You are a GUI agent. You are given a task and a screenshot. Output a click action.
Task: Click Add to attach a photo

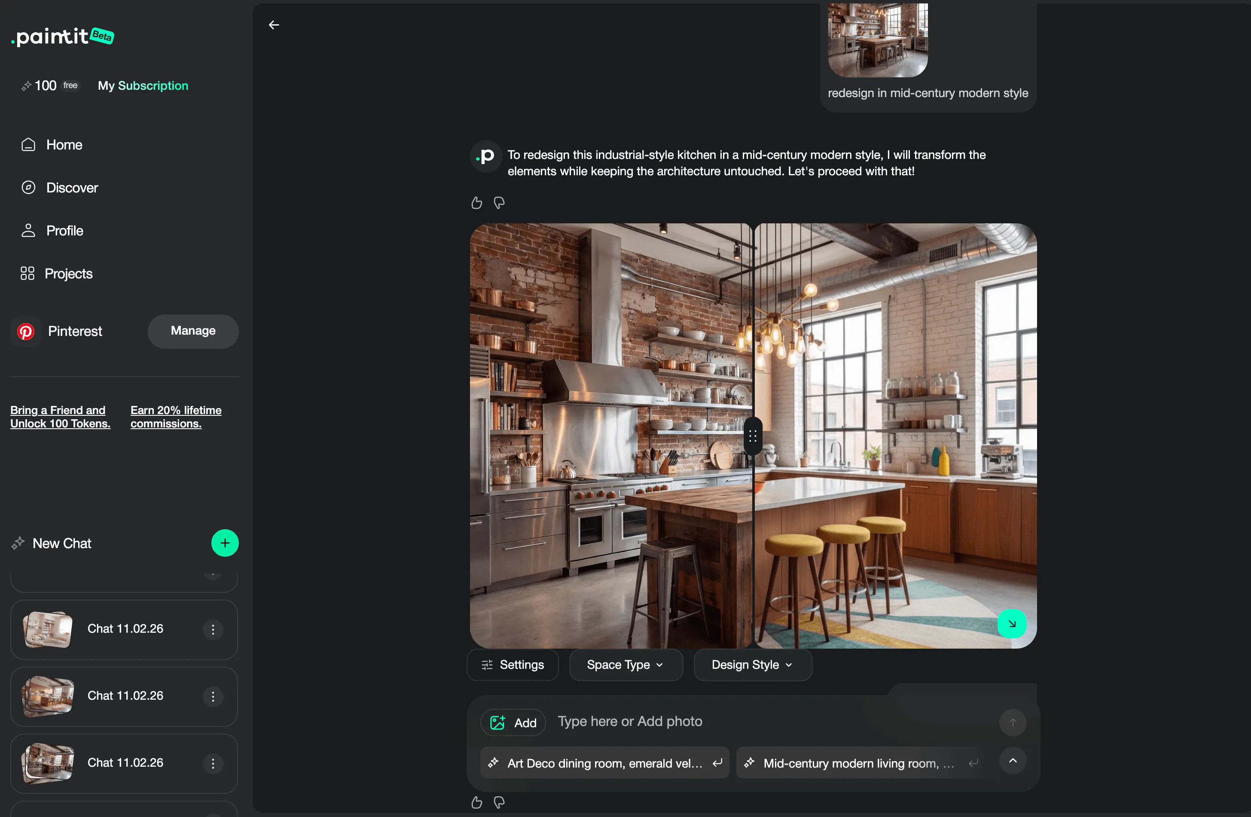tap(513, 723)
